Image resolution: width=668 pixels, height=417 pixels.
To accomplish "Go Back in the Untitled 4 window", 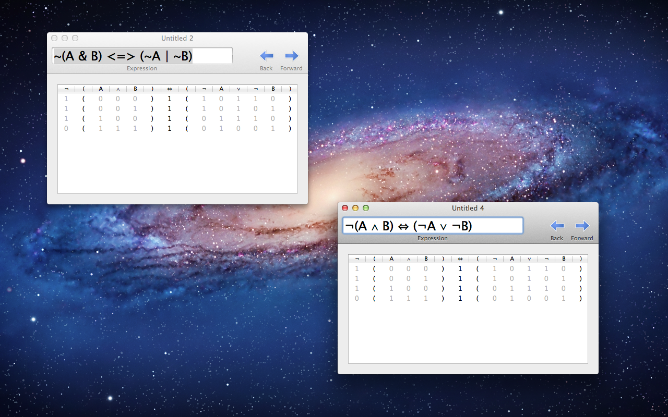I will tap(557, 226).
